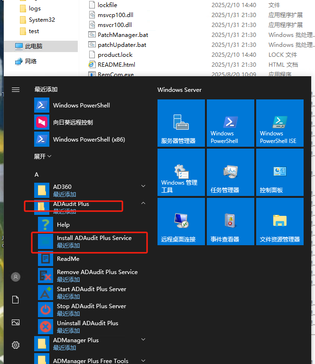The width and height of the screenshot is (315, 364).
Task: Open 文件资源管理器 tile
Action: 279,222
